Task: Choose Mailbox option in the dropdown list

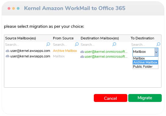Action: point(145,58)
